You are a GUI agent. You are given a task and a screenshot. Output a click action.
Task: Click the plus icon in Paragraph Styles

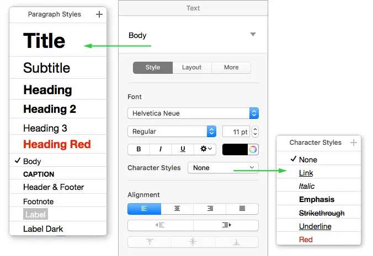click(x=99, y=15)
